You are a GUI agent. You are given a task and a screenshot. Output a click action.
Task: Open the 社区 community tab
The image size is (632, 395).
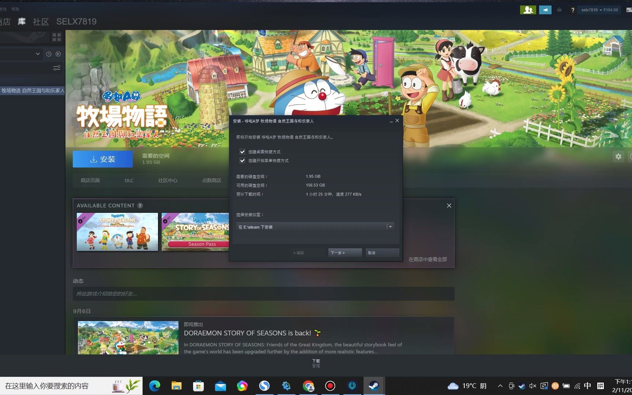point(41,22)
